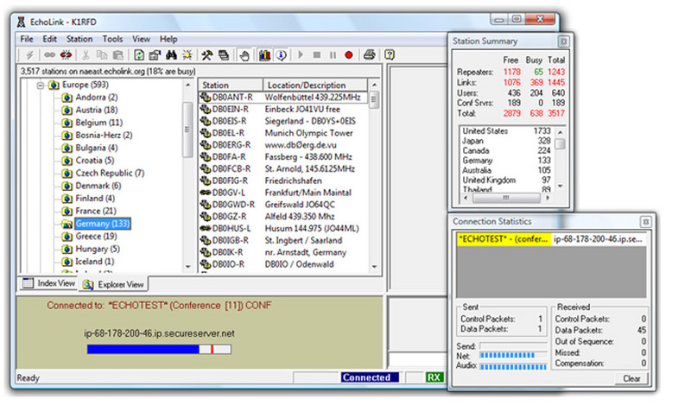The image size is (691, 418).
Task: Toggle Station Summary bar-chart toolbar icon
Action: [264, 55]
